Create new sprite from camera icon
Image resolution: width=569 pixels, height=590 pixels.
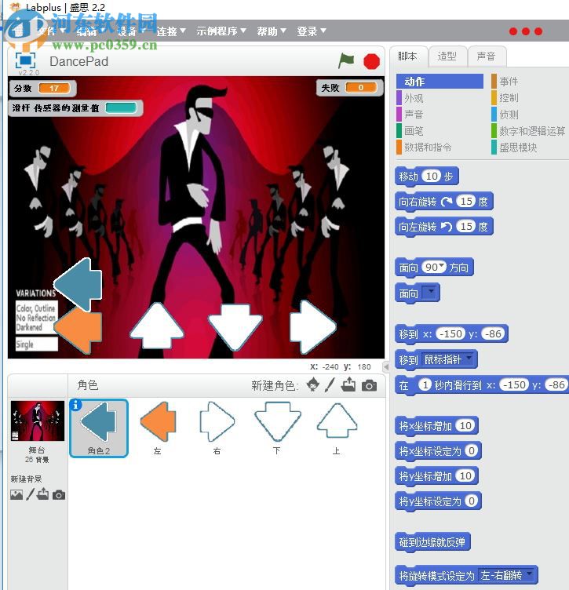point(369,385)
